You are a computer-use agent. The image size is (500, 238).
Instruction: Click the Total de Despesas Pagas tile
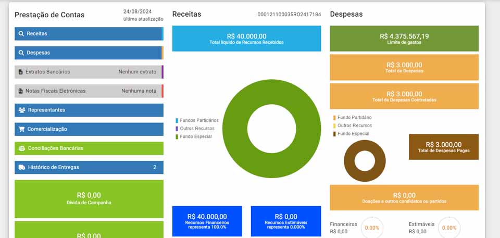(443, 147)
